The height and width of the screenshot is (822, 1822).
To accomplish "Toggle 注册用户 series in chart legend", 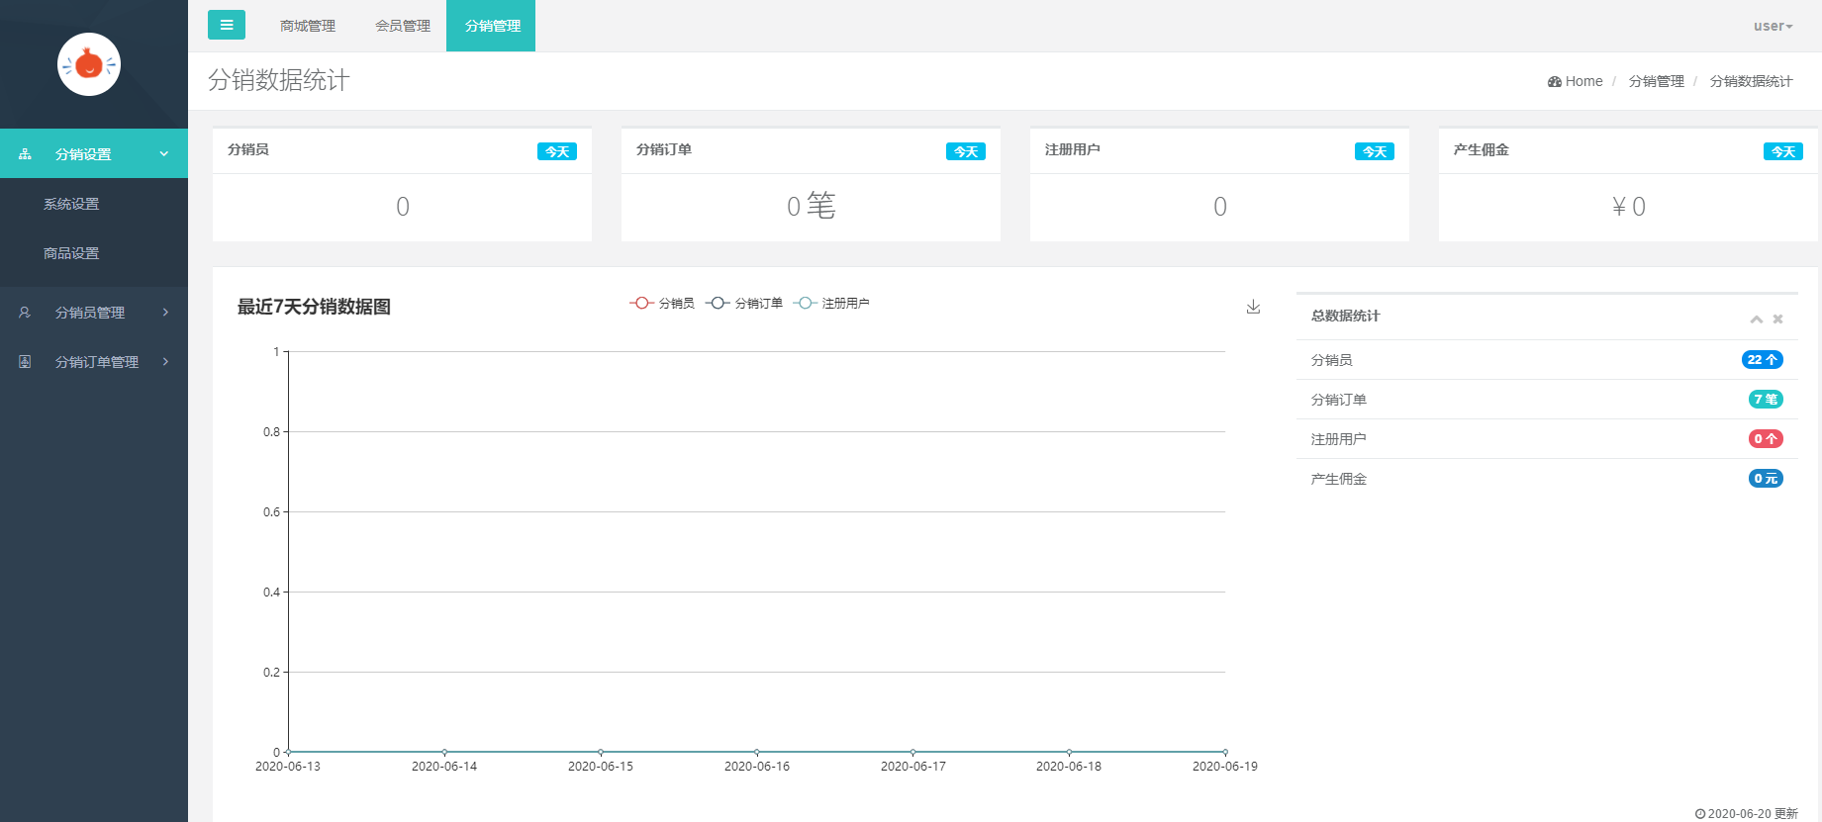I will point(831,303).
